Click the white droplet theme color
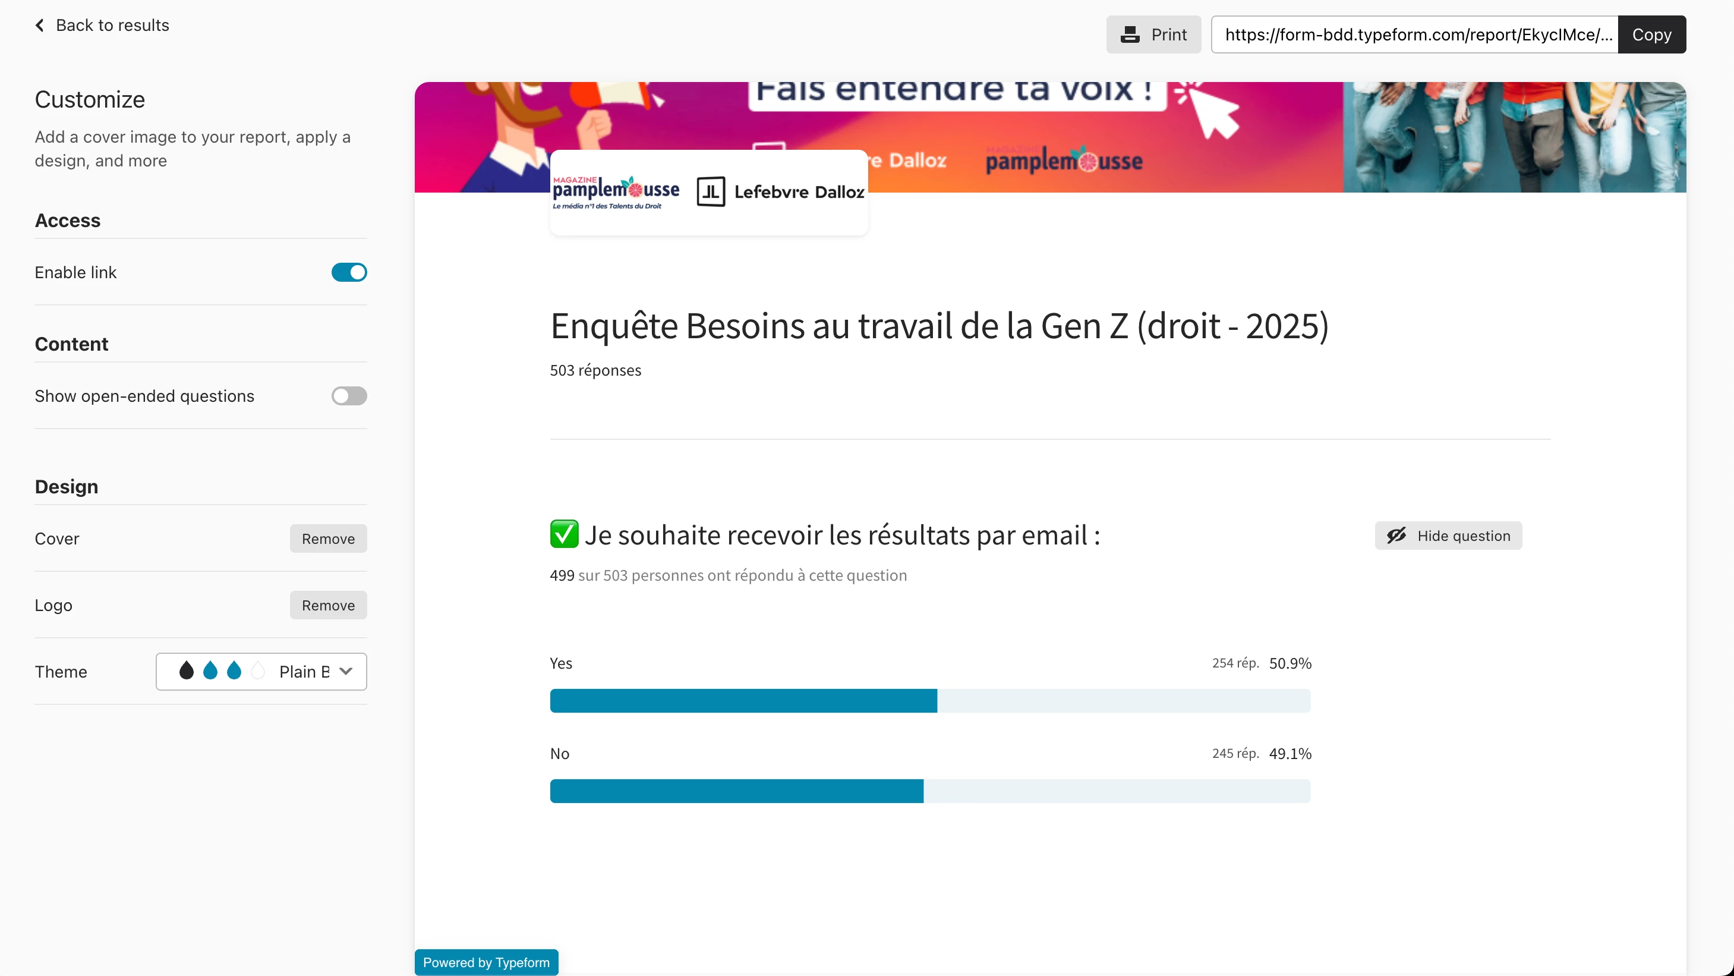The width and height of the screenshot is (1734, 976). tap(258, 671)
